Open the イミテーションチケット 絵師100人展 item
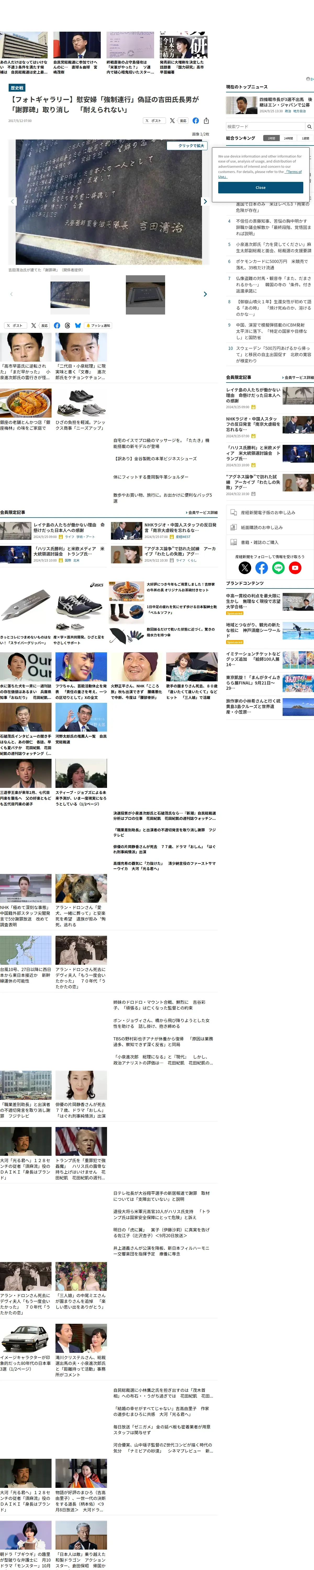This screenshot has height=1570, width=314. pyautogui.click(x=270, y=659)
